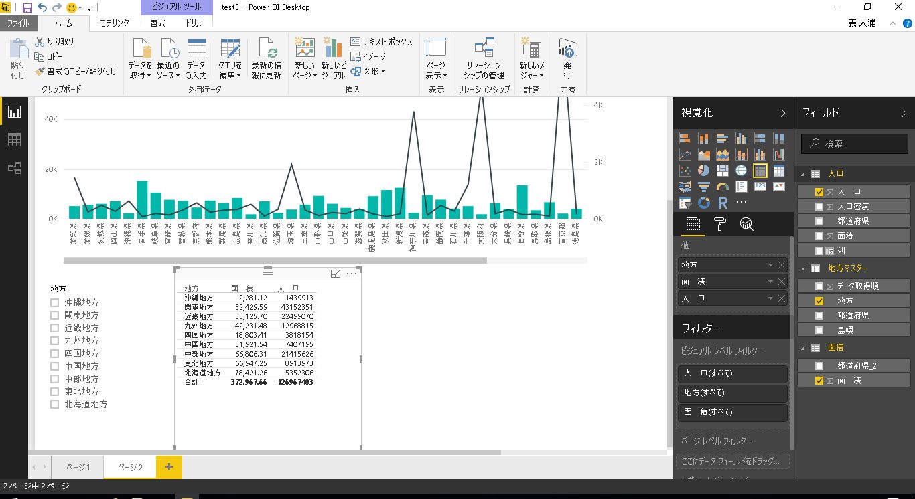
Task: Select the clustered bar chart visual
Action: 723,139
